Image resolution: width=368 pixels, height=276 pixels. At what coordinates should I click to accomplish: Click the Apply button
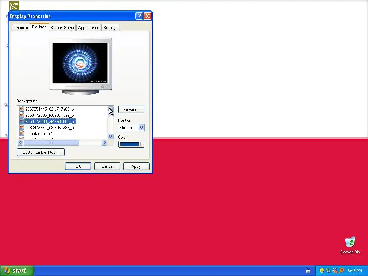pos(136,166)
